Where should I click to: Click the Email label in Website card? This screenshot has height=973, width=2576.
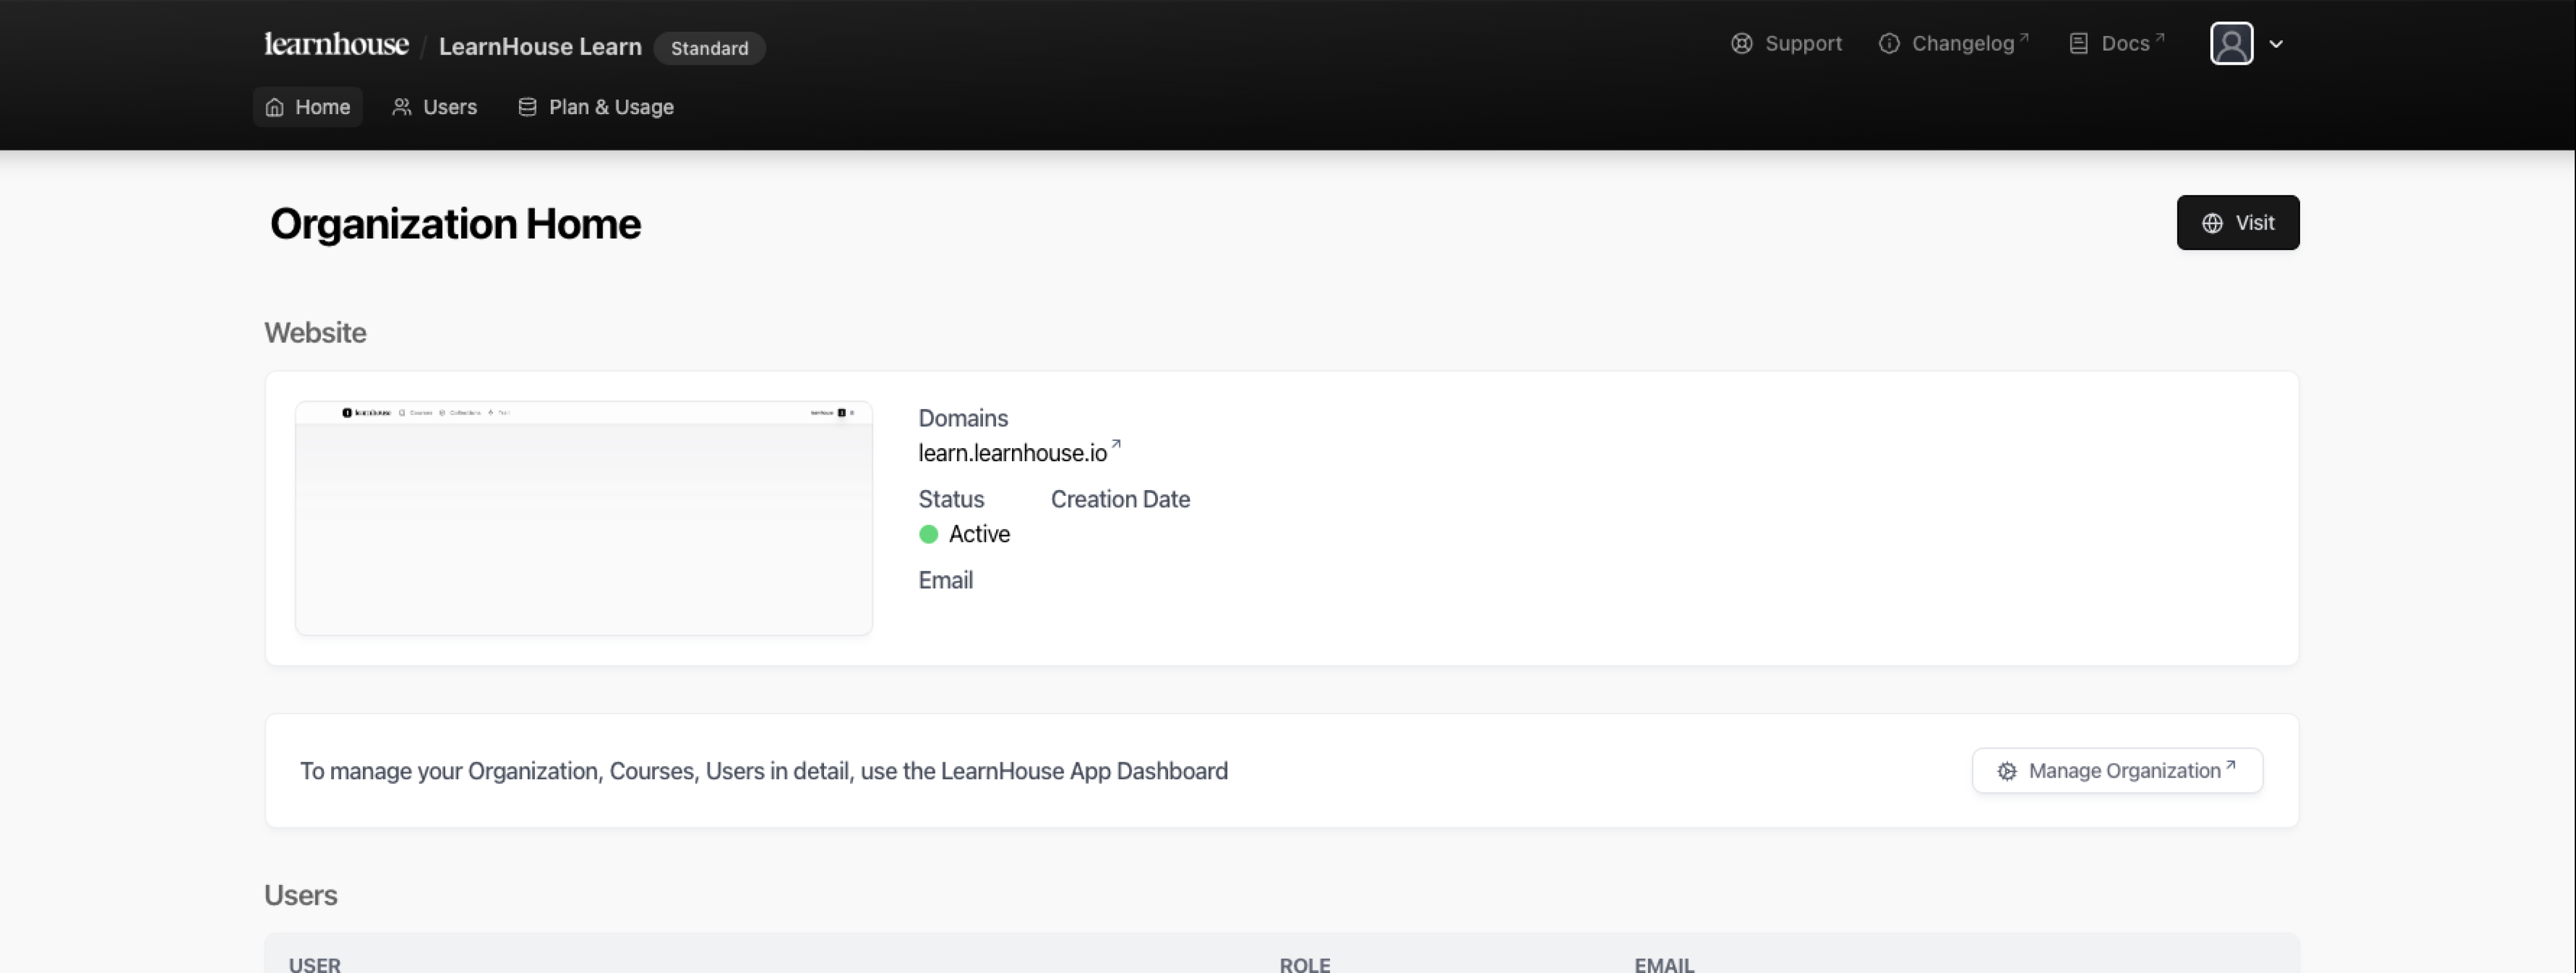(946, 580)
